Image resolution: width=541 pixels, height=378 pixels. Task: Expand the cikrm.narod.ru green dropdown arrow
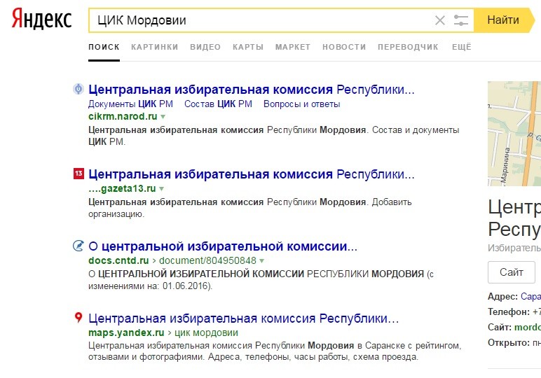click(x=163, y=117)
